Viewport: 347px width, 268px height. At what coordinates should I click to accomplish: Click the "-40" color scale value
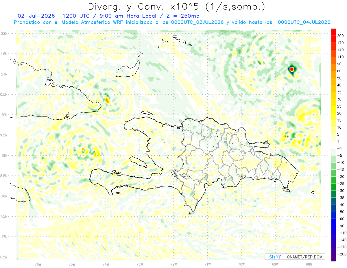tap(341, 205)
